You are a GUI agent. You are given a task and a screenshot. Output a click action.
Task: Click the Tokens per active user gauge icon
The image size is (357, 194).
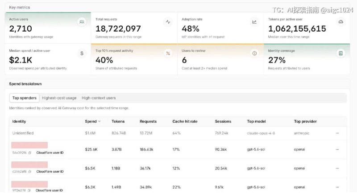click(341, 22)
